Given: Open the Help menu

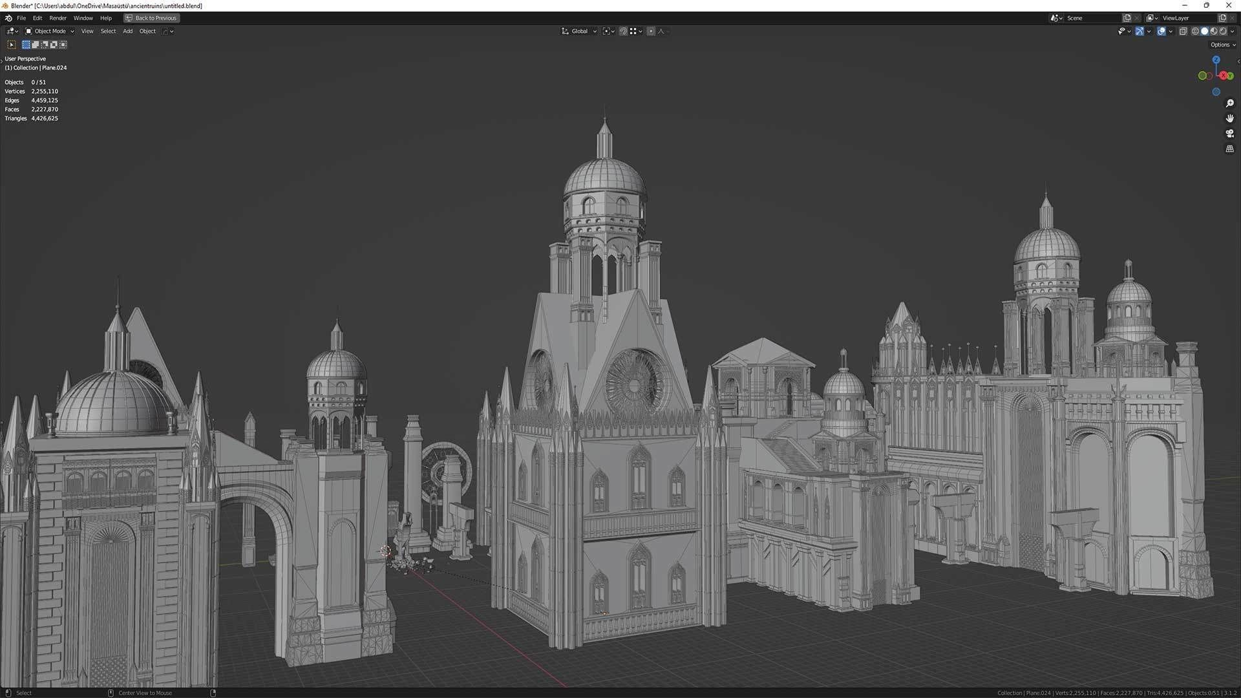Looking at the screenshot, I should (x=106, y=18).
